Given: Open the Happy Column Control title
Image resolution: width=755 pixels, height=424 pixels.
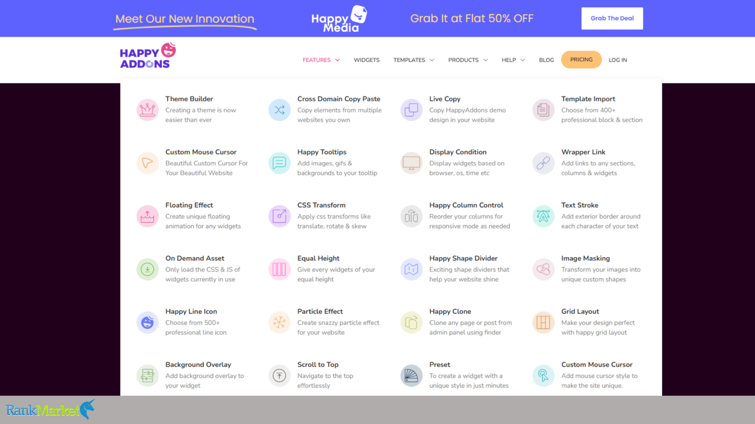Looking at the screenshot, I should tap(466, 205).
